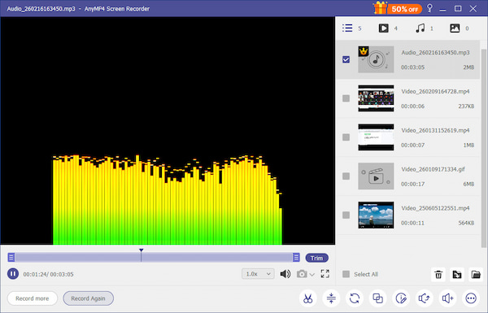Pause the audio playback

click(x=13, y=274)
